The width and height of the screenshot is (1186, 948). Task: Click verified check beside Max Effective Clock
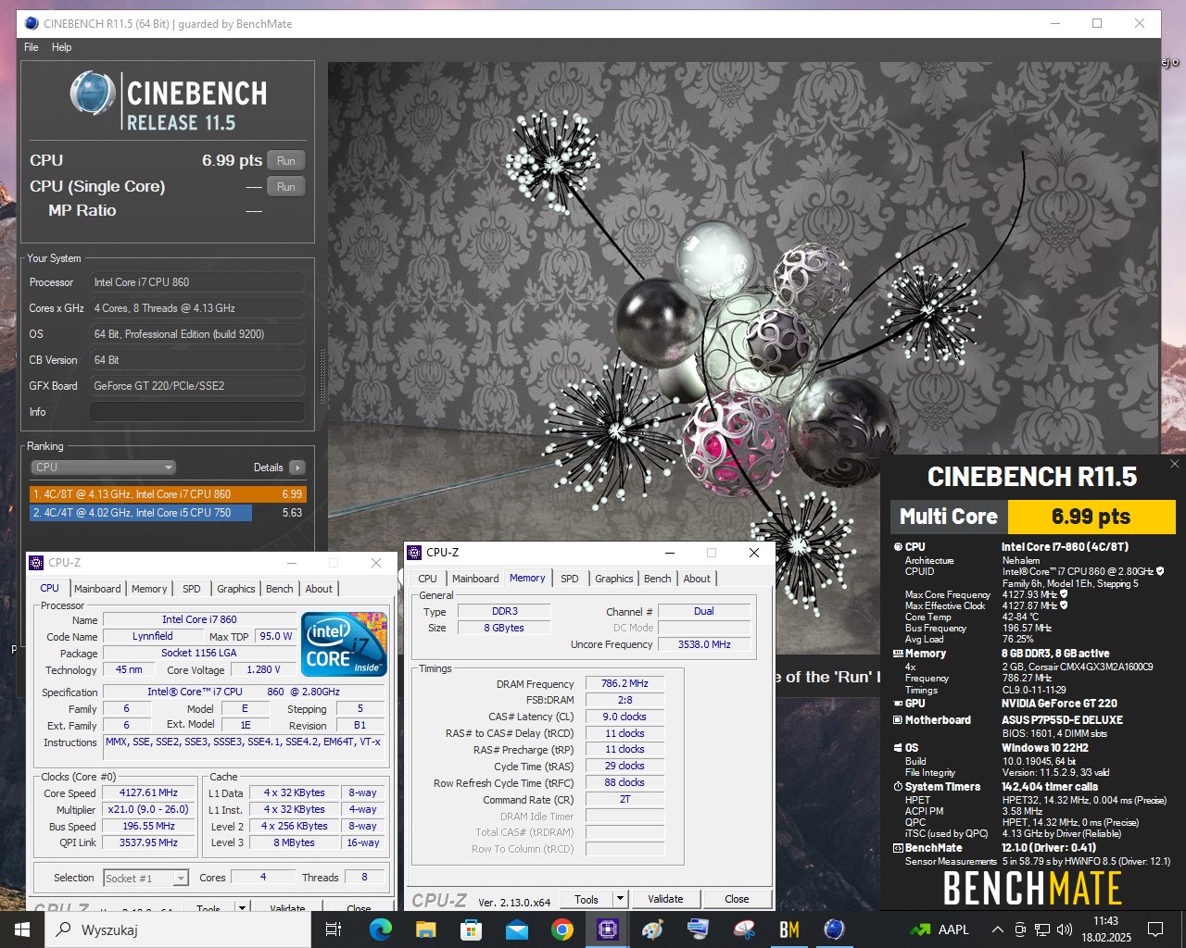click(x=1063, y=605)
